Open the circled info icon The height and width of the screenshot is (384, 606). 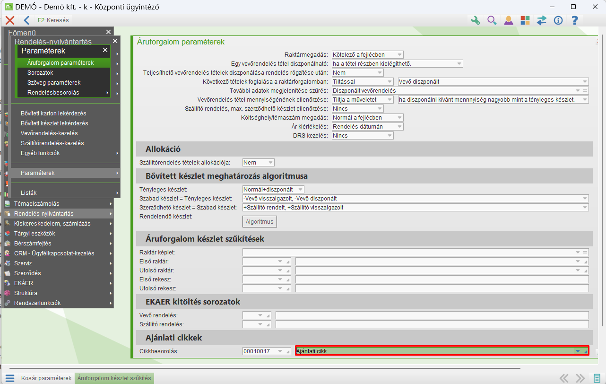558,20
